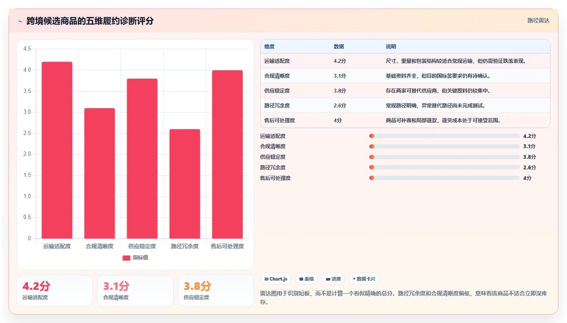
Task: Select the 合规清晰度 bar in chart
Action: tap(99, 173)
